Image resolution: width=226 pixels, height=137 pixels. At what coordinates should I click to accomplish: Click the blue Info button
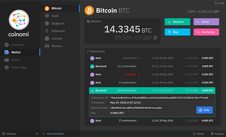coord(205,110)
